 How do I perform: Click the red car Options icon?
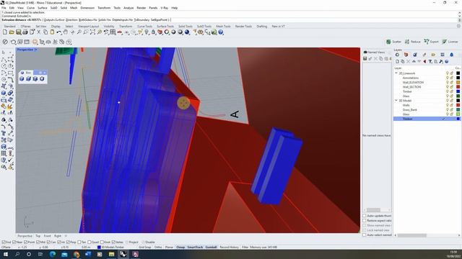[x=120, y=32]
